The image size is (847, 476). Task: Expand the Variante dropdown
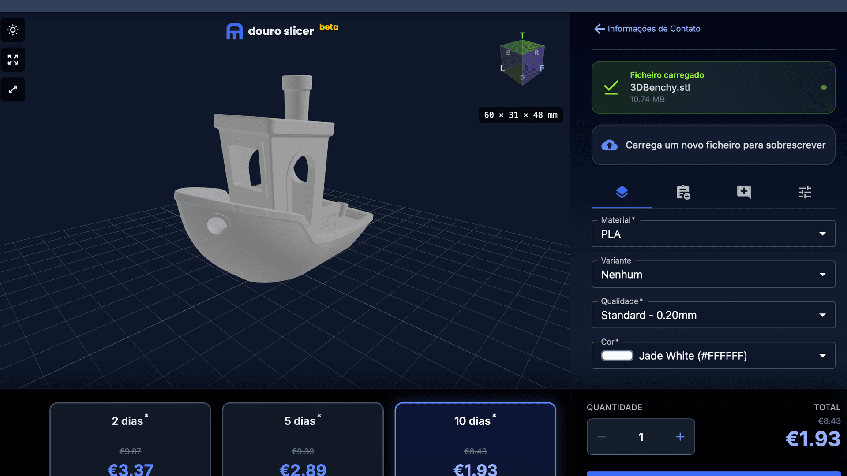pos(713,275)
